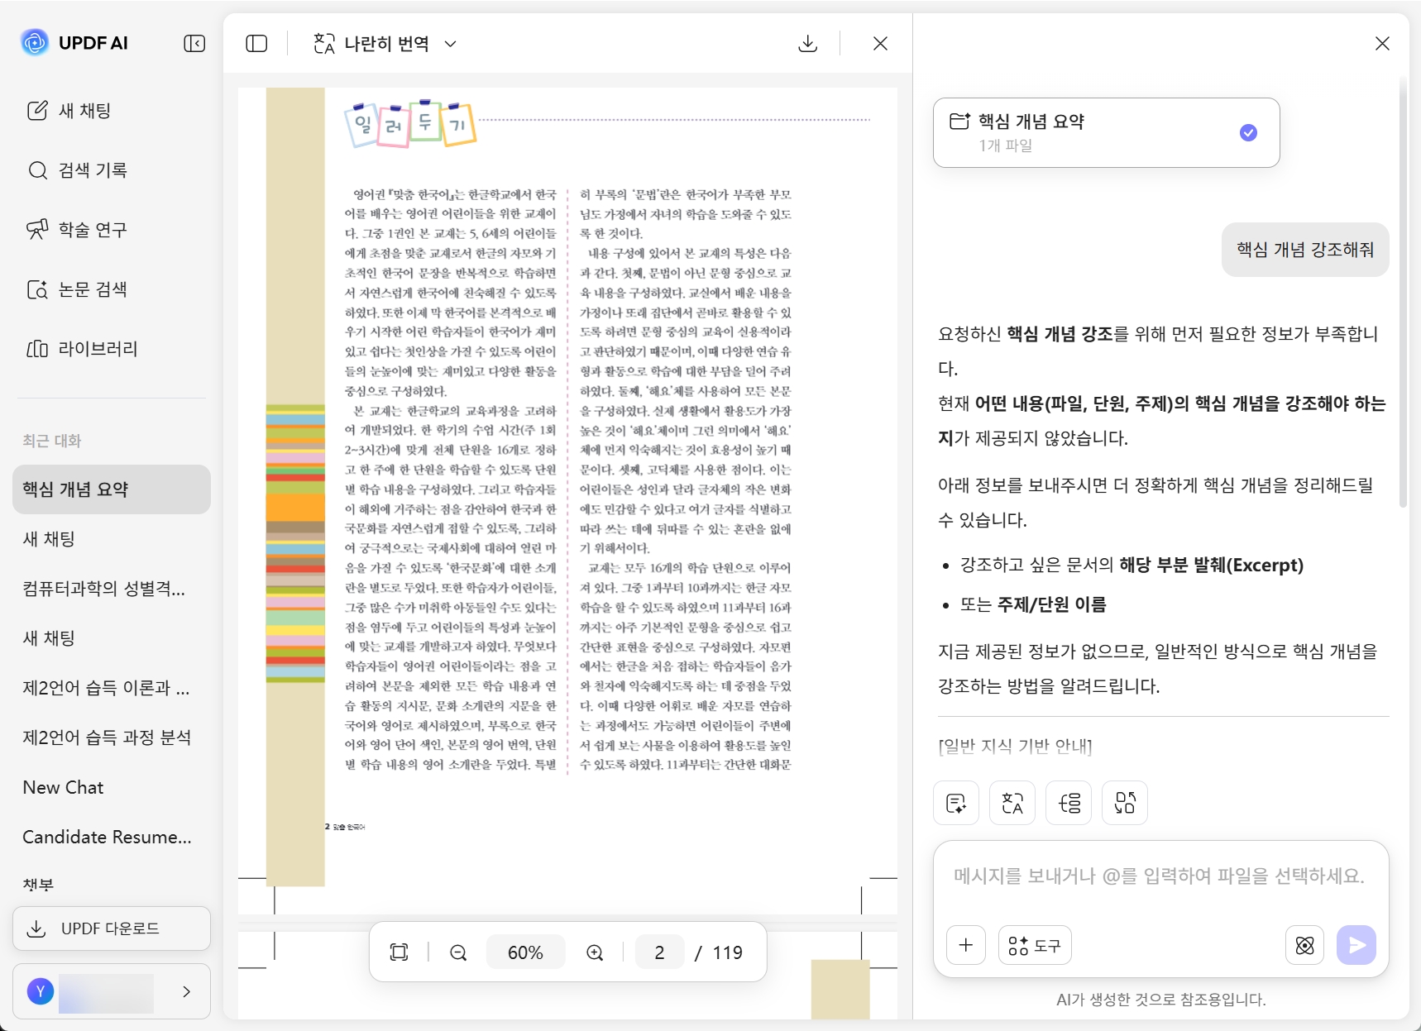Click the page number field

659,952
